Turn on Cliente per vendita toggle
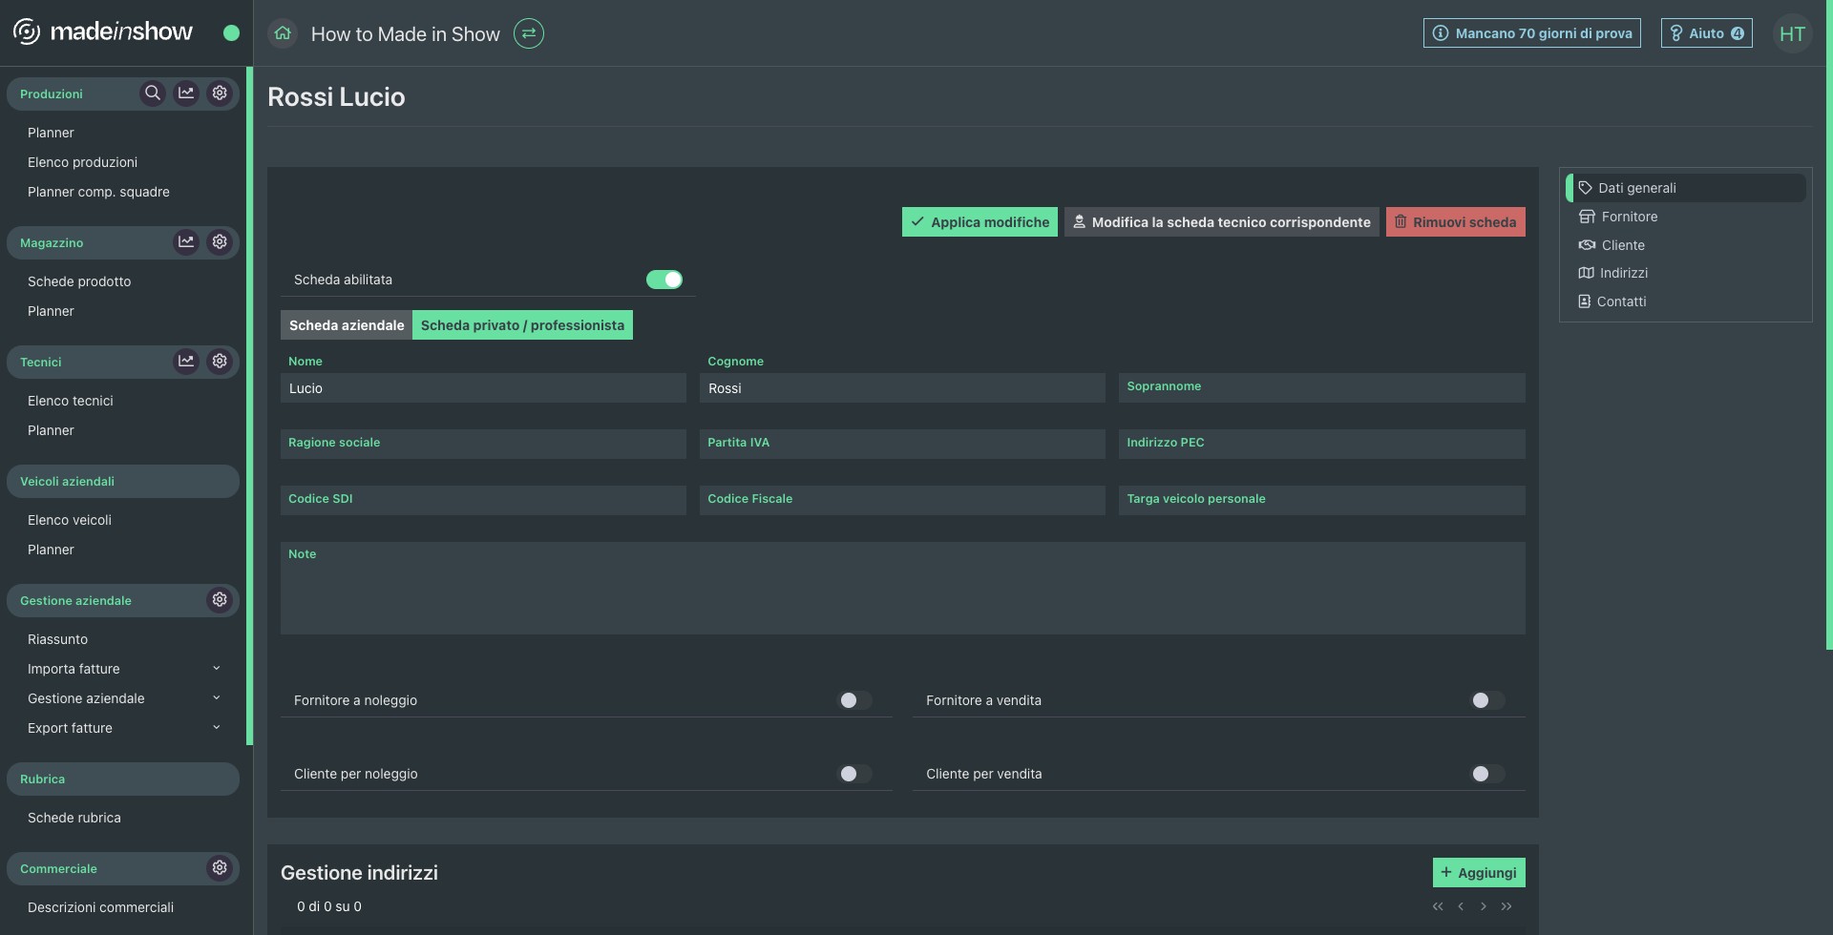Screen dimensions: 1833x935 tap(1486, 774)
